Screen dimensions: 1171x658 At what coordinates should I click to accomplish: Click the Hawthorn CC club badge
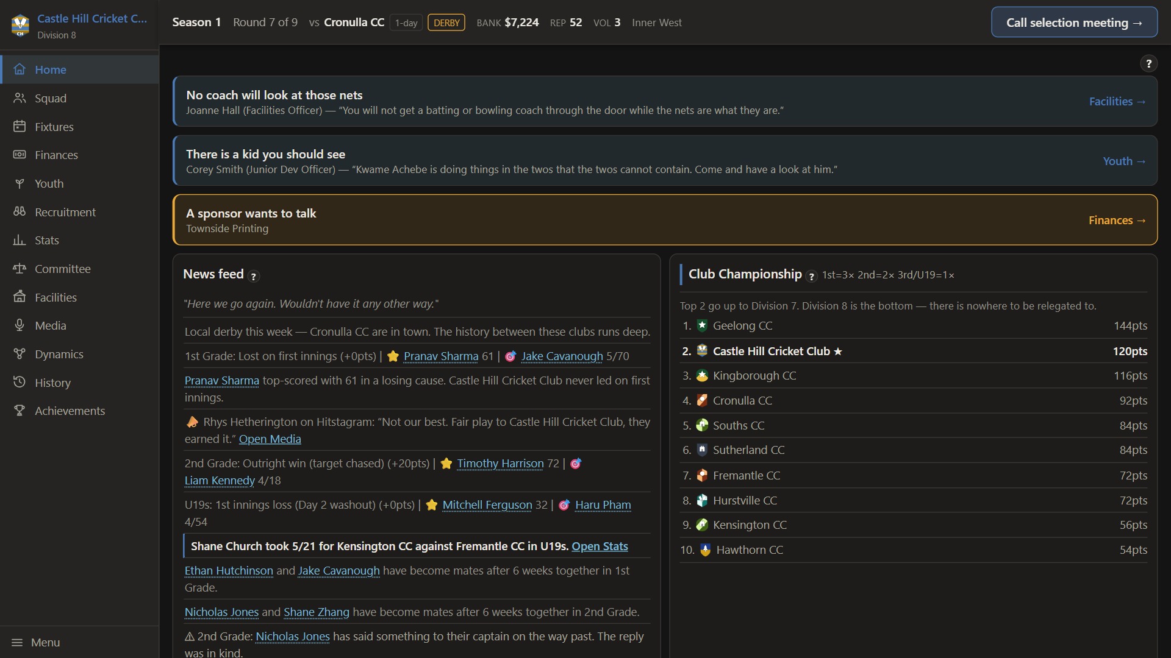(705, 550)
